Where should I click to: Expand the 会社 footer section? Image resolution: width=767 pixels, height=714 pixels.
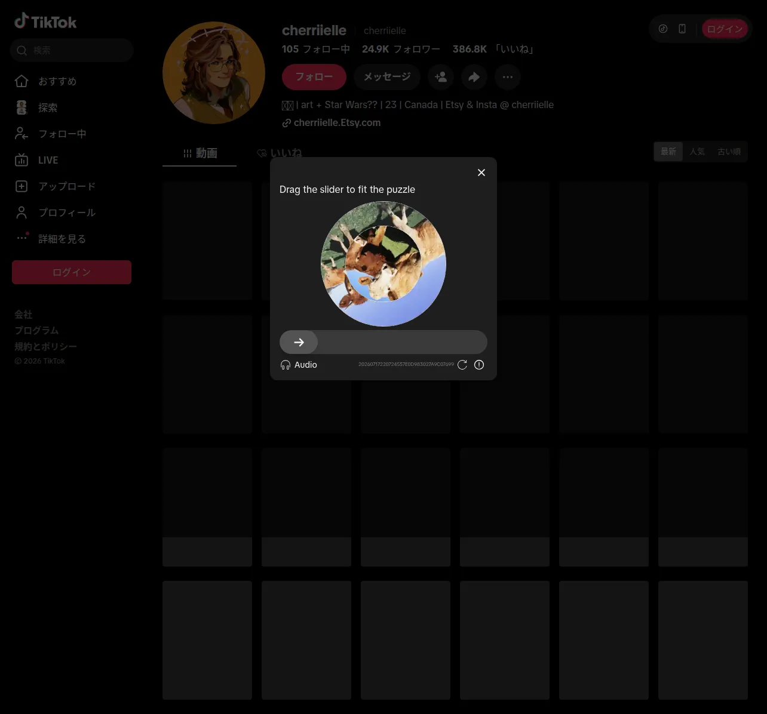coord(23,315)
